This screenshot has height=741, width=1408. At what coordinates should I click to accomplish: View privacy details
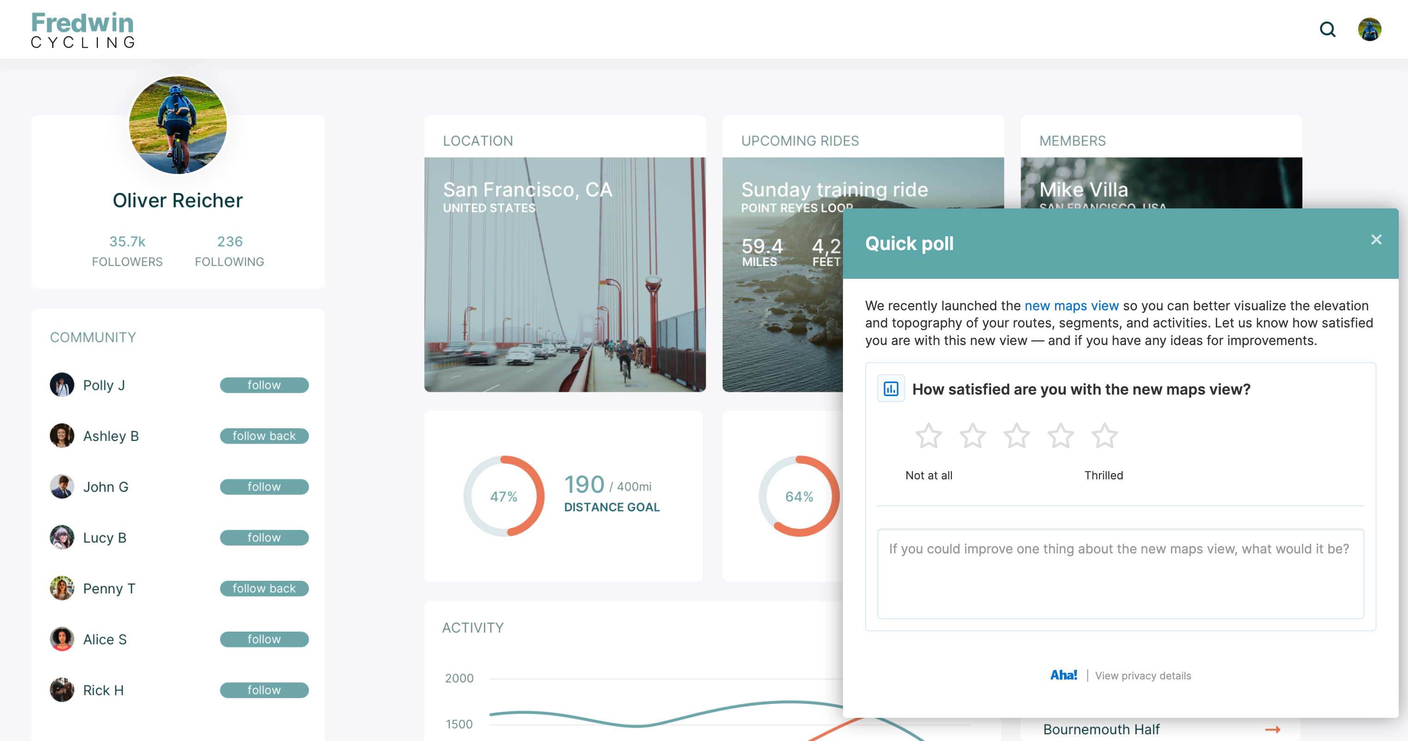tap(1143, 675)
